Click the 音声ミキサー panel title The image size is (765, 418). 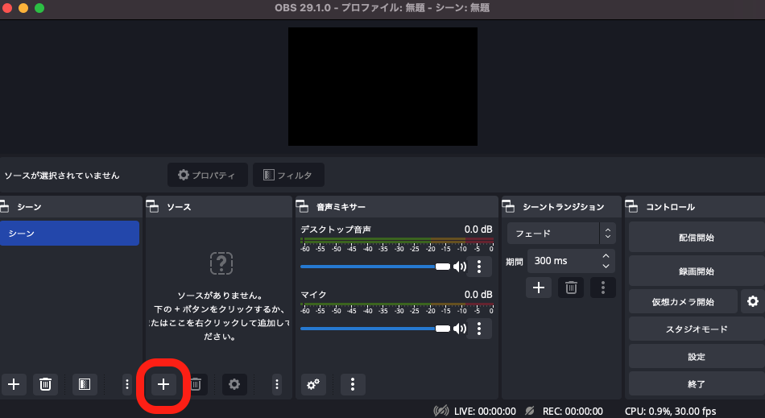point(341,207)
